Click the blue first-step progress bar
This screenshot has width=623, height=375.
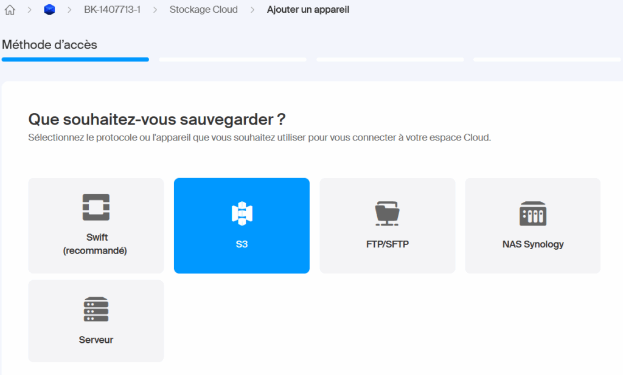tap(74, 59)
